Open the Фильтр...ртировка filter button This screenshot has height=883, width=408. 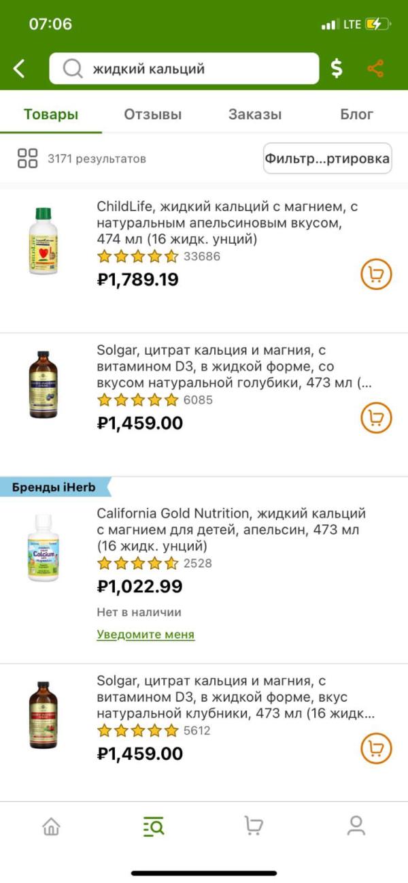328,159
